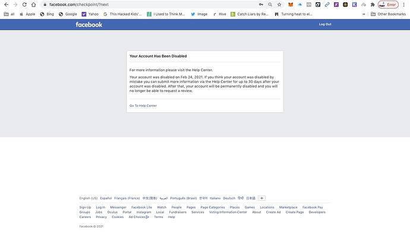Viewport: 410px width, 243px height.
Task: Click the zoom magnifier icon in address bar
Action: (270, 5)
